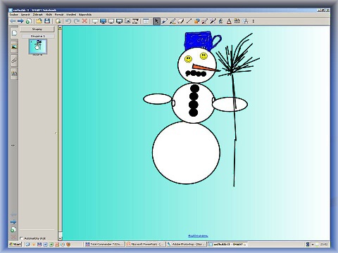Select the Text tool with red A
Image resolution: width=338 pixels, height=253 pixels.
tap(229, 21)
